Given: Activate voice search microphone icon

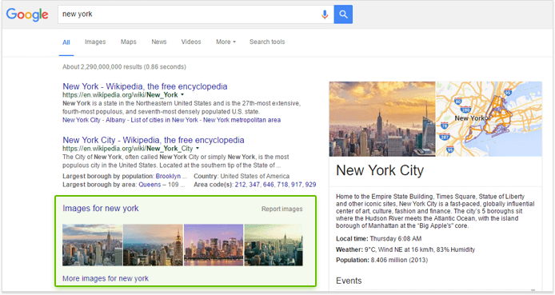Looking at the screenshot, I should pyautogui.click(x=325, y=14).
